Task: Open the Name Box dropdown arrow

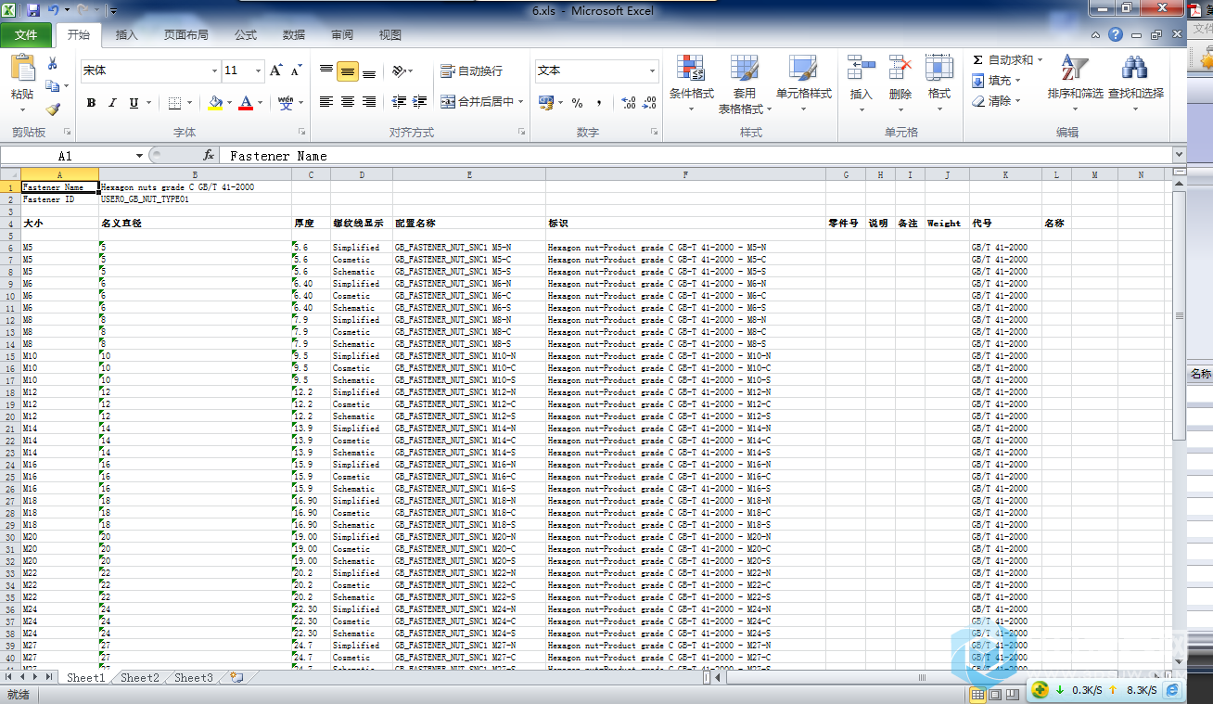Action: pyautogui.click(x=139, y=156)
